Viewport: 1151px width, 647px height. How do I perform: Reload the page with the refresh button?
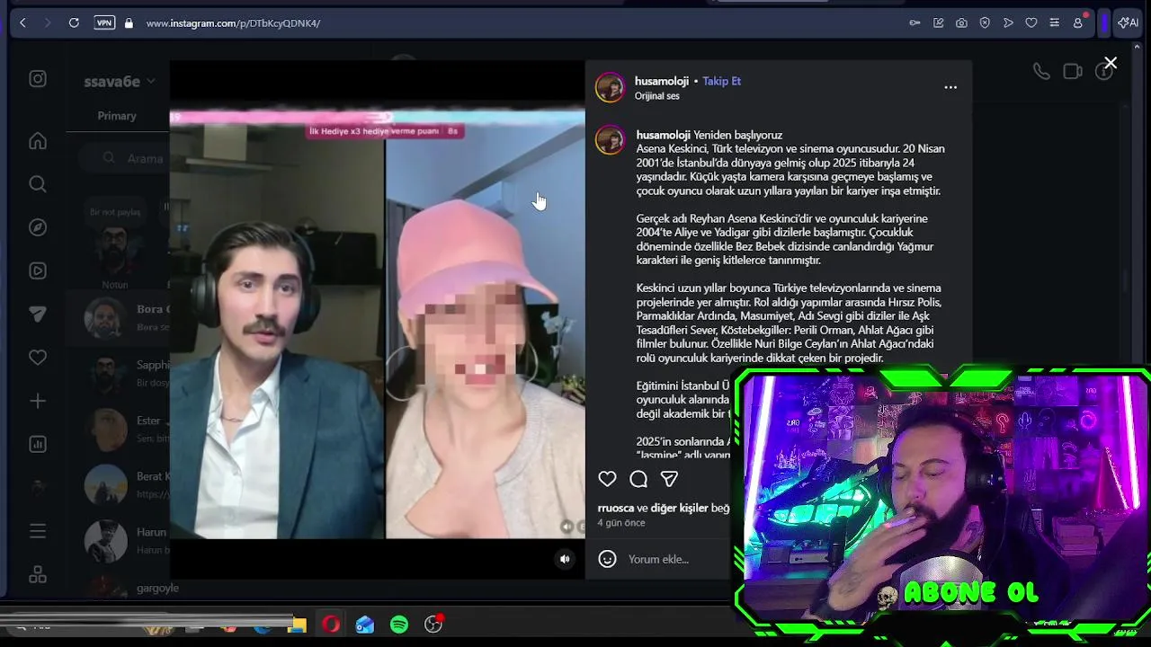pos(74,22)
